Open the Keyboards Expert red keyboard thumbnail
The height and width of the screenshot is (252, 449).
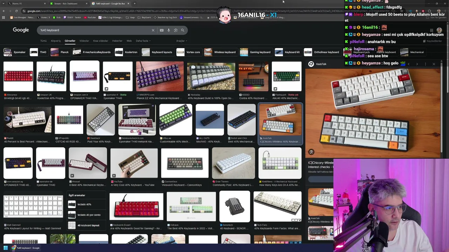(136, 206)
